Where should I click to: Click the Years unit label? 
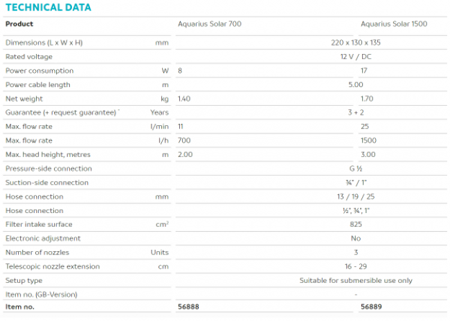(x=159, y=113)
